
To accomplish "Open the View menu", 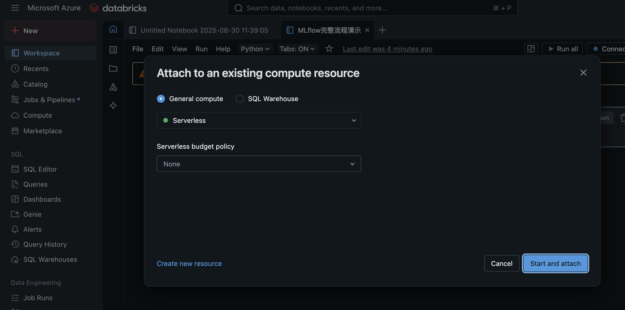I will 179,49.
